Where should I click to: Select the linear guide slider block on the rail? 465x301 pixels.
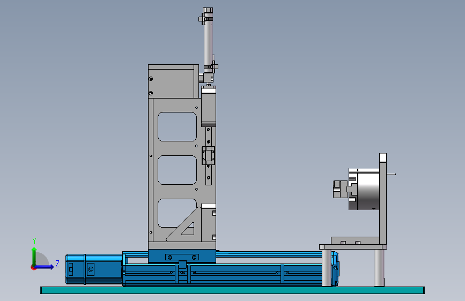coord(208,155)
